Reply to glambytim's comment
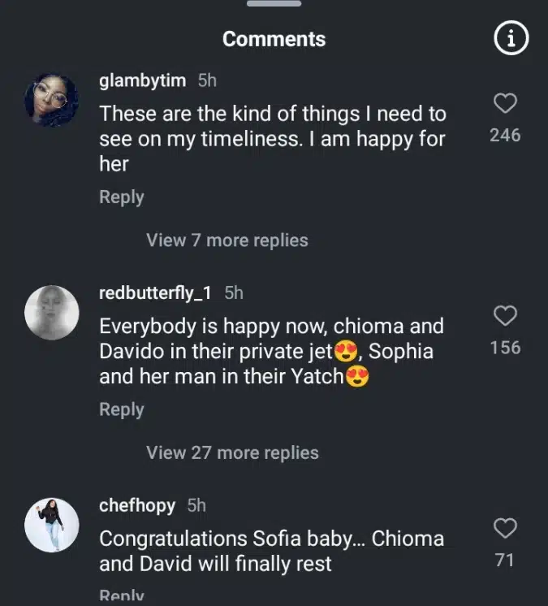 [x=122, y=197]
